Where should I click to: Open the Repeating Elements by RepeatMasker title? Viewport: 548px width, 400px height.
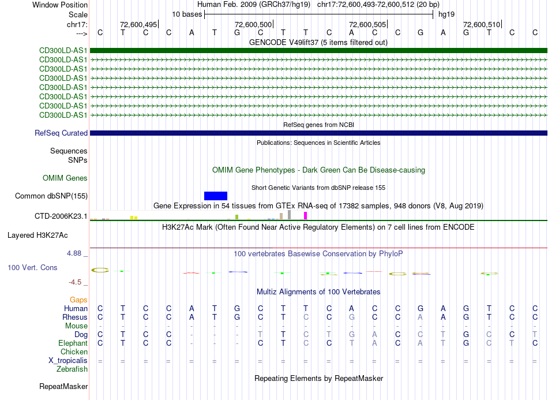pyautogui.click(x=318, y=379)
